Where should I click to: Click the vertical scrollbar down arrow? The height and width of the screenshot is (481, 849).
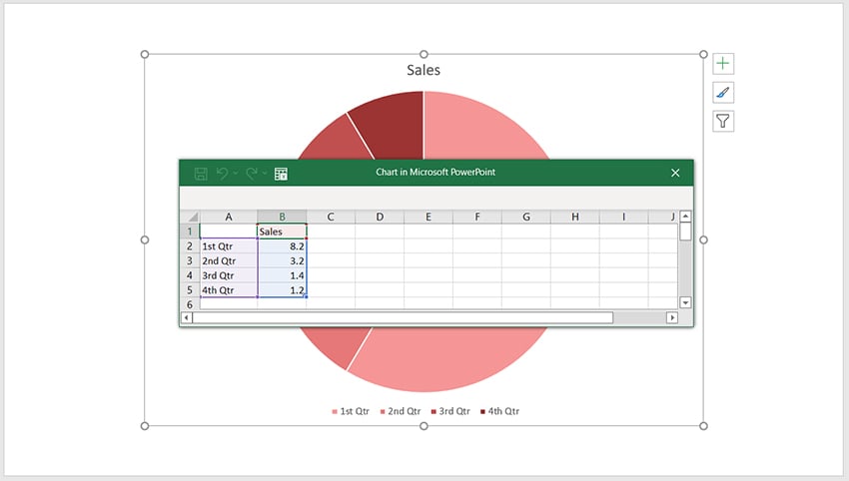685,301
